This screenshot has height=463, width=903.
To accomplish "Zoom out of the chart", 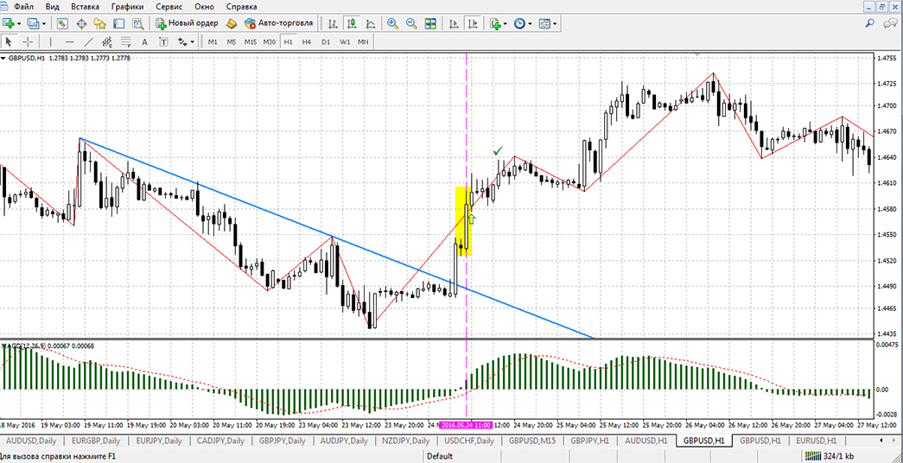I will click(411, 23).
